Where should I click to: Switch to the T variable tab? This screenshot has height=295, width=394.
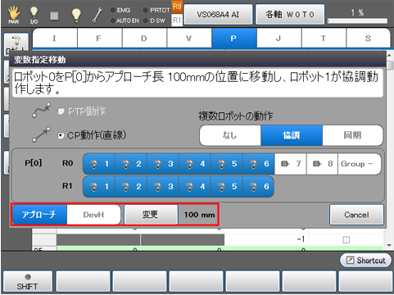pos(324,39)
